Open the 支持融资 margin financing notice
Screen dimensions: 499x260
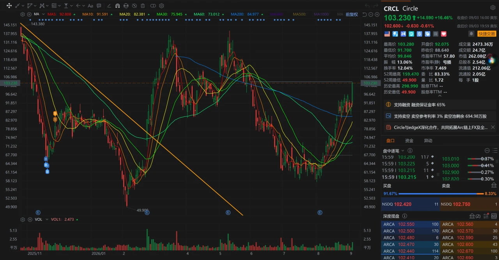coord(441,105)
